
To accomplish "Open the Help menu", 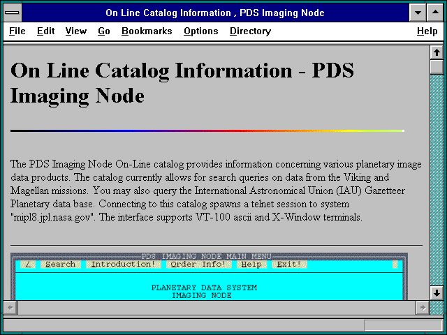I will [427, 31].
